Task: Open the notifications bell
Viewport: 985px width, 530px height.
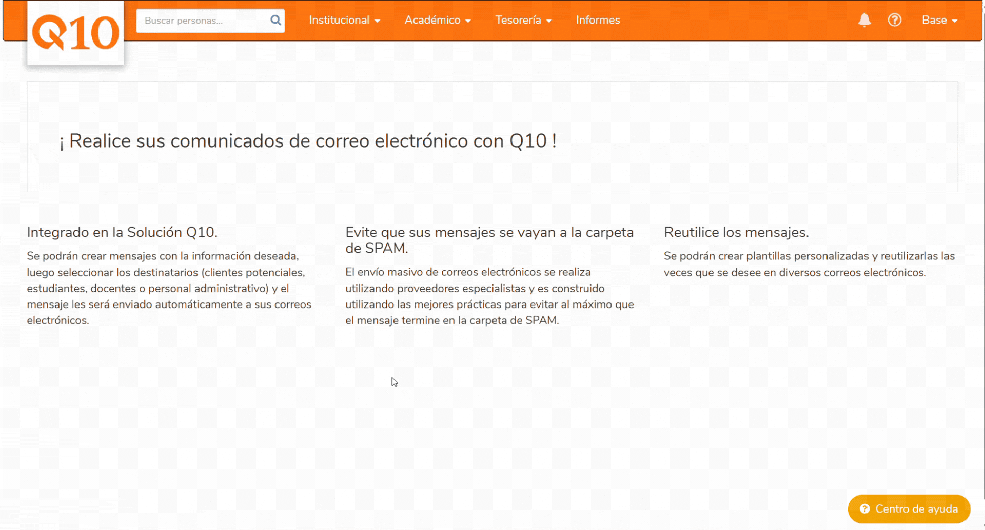Action: [x=864, y=20]
